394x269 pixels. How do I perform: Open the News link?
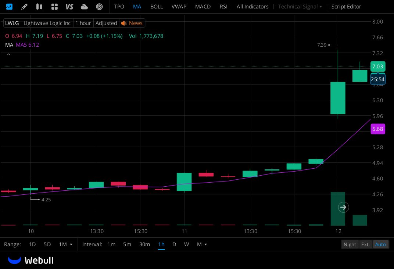click(x=136, y=23)
